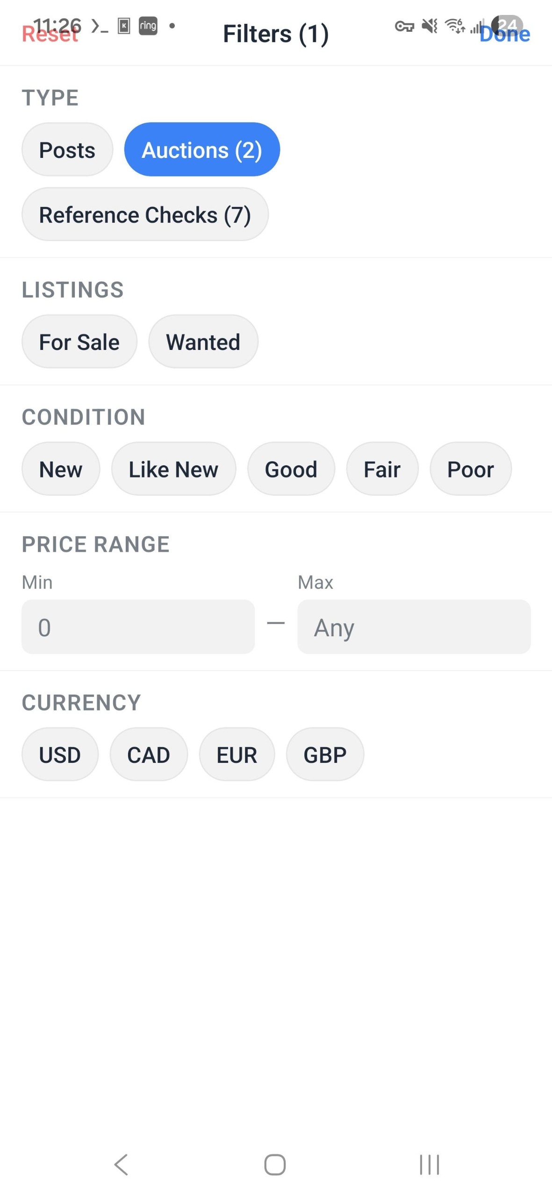Toggle the Posts type filter
The height and width of the screenshot is (1196, 552).
coord(67,149)
